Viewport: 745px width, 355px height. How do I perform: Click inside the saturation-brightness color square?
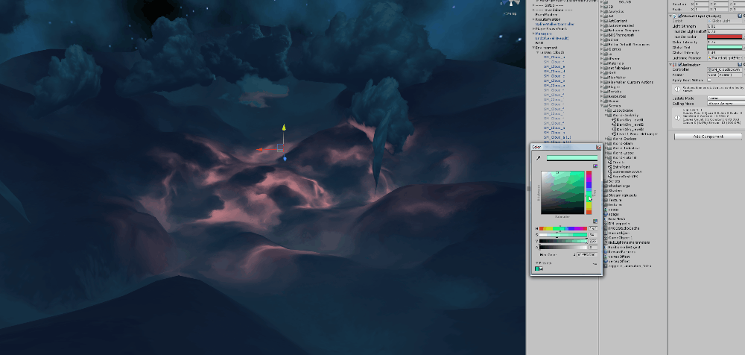click(562, 192)
